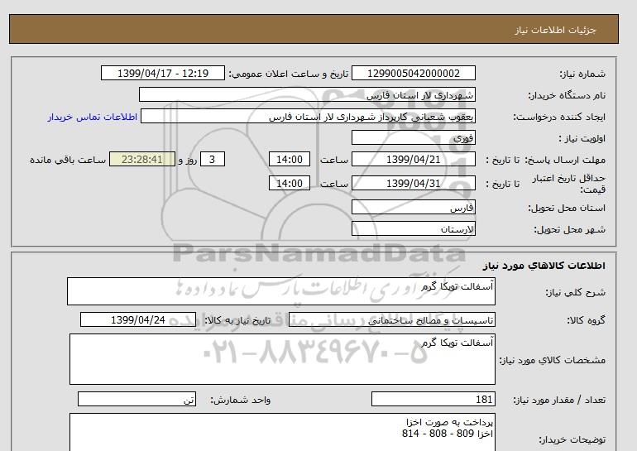This screenshot has height=451, width=637.
Task: Click the label شرح کلی نیاز
Action: click(575, 292)
